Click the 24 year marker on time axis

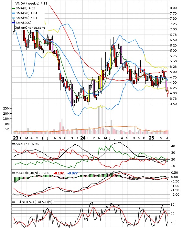point(83,138)
